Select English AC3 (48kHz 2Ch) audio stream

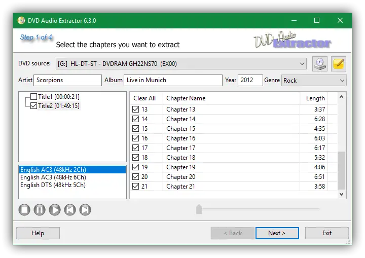click(x=72, y=169)
